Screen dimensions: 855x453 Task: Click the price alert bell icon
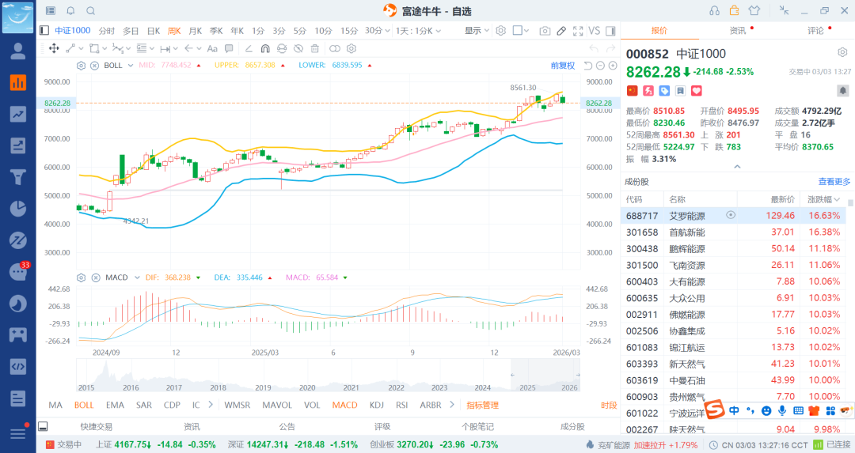point(842,92)
